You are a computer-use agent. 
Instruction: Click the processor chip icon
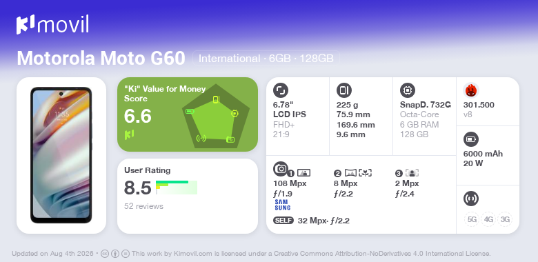[408, 90]
